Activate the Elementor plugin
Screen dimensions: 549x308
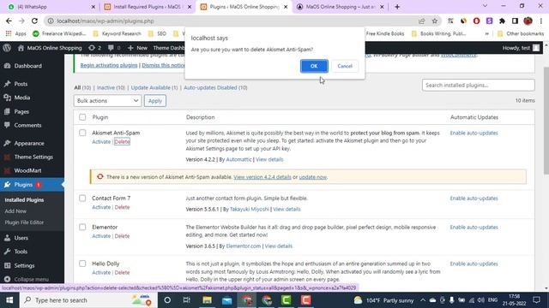[x=101, y=236]
